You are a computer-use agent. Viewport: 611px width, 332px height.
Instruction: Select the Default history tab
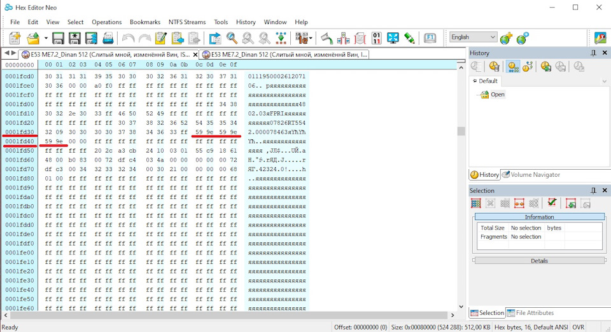tap(485, 81)
